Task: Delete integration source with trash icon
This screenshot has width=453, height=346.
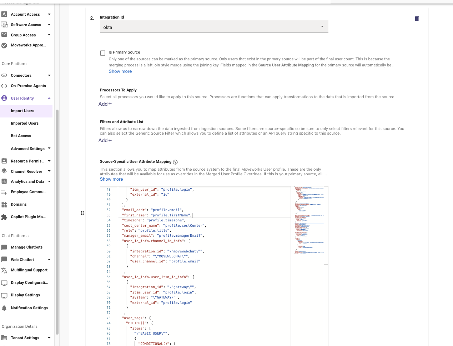Action: (x=417, y=18)
